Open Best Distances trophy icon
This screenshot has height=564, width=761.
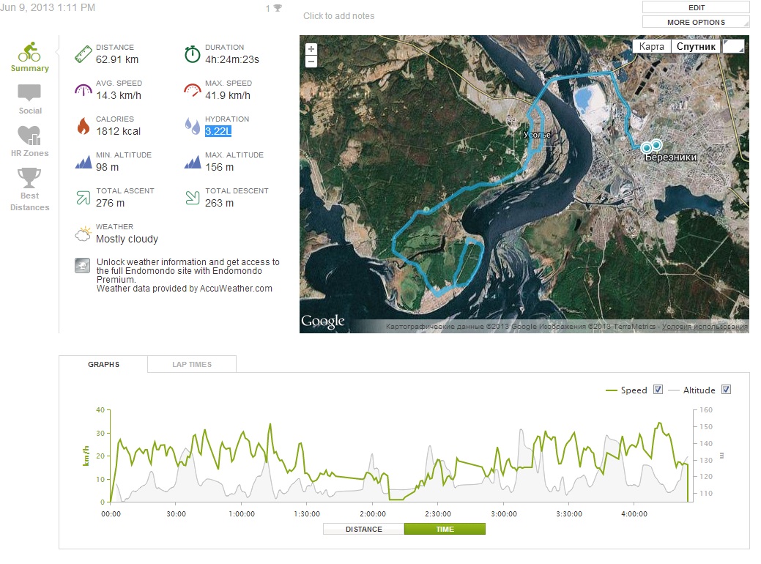29,178
